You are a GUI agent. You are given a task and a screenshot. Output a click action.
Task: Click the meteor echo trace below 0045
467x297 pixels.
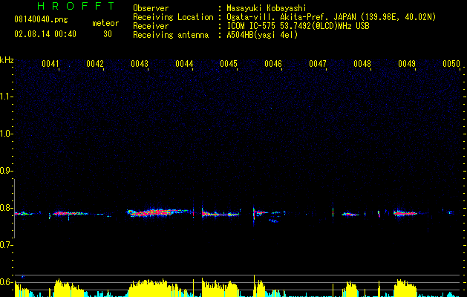pyautogui.click(x=221, y=214)
